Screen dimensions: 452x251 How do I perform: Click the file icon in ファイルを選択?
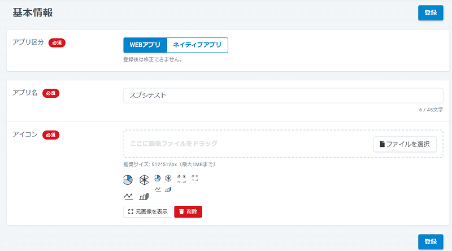coord(383,144)
